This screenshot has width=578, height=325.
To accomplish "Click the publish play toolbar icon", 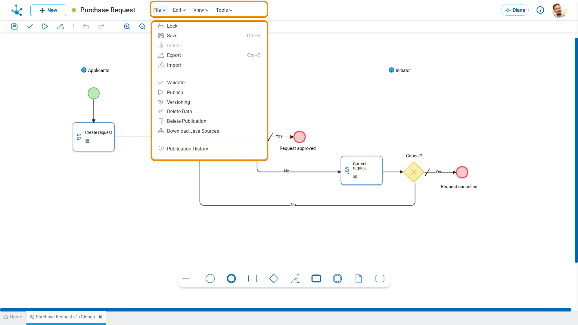I will click(45, 26).
